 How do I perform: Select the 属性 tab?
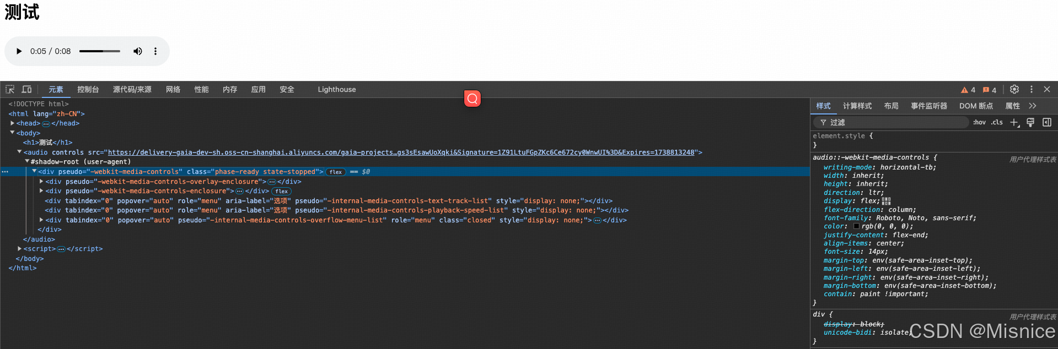pyautogui.click(x=1013, y=106)
